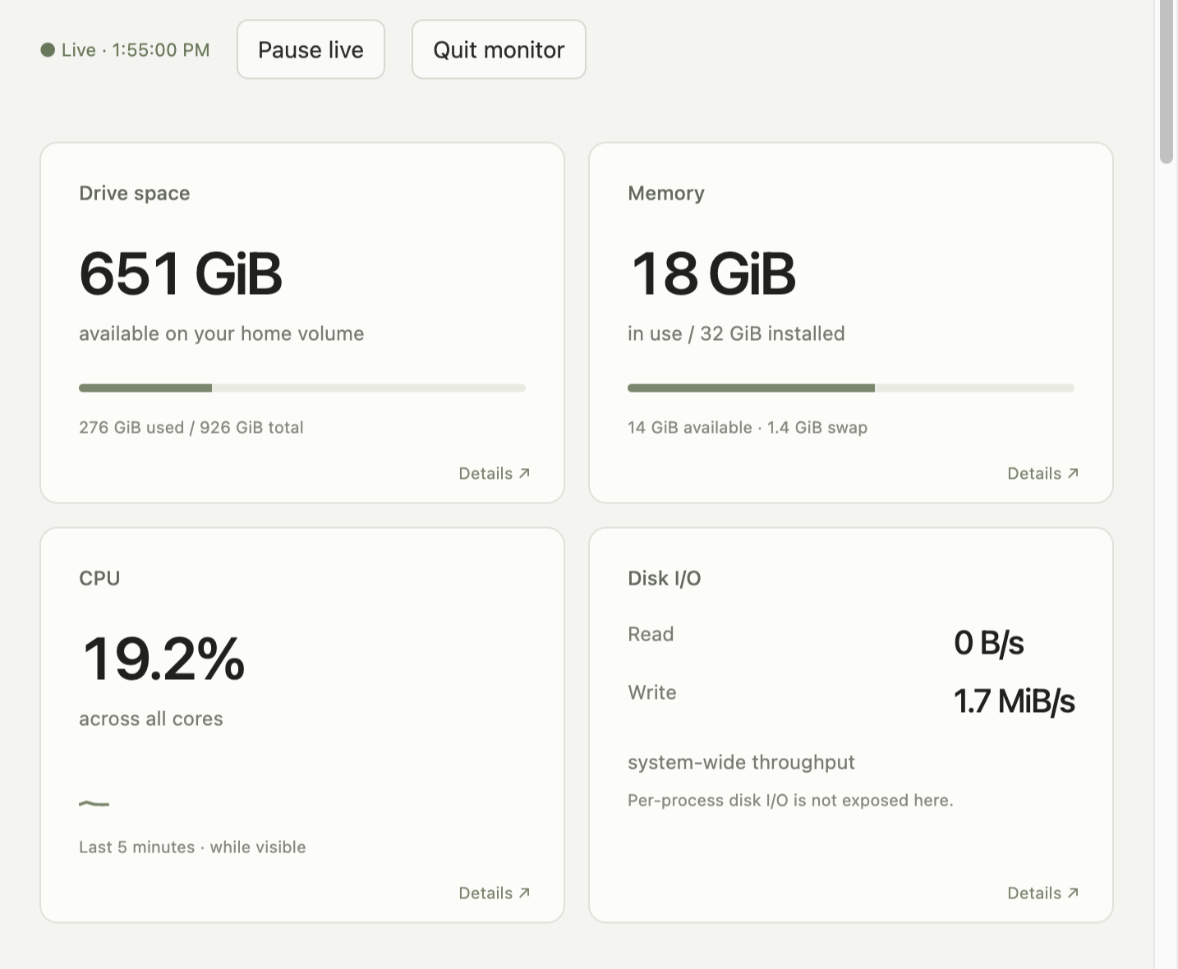Screen dimensions: 1178x969
Task: Click 'Last 5 minutes · while visible' text
Action: 192,847
